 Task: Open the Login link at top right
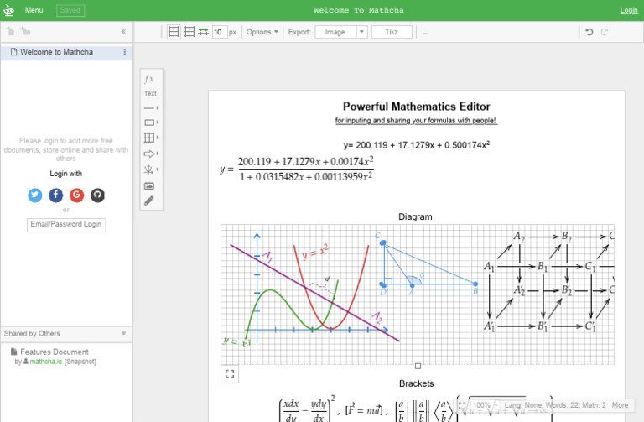click(629, 10)
